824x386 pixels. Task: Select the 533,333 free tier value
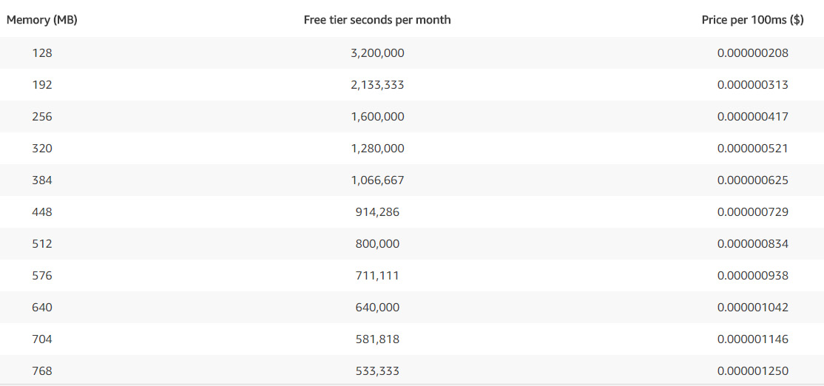tap(377, 371)
